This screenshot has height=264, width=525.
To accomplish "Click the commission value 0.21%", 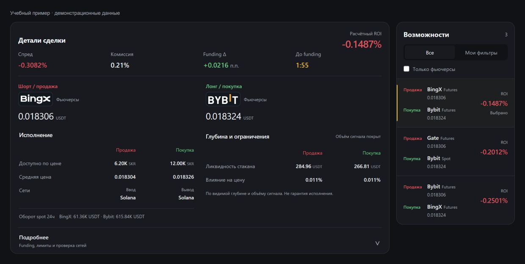I will click(x=120, y=65).
